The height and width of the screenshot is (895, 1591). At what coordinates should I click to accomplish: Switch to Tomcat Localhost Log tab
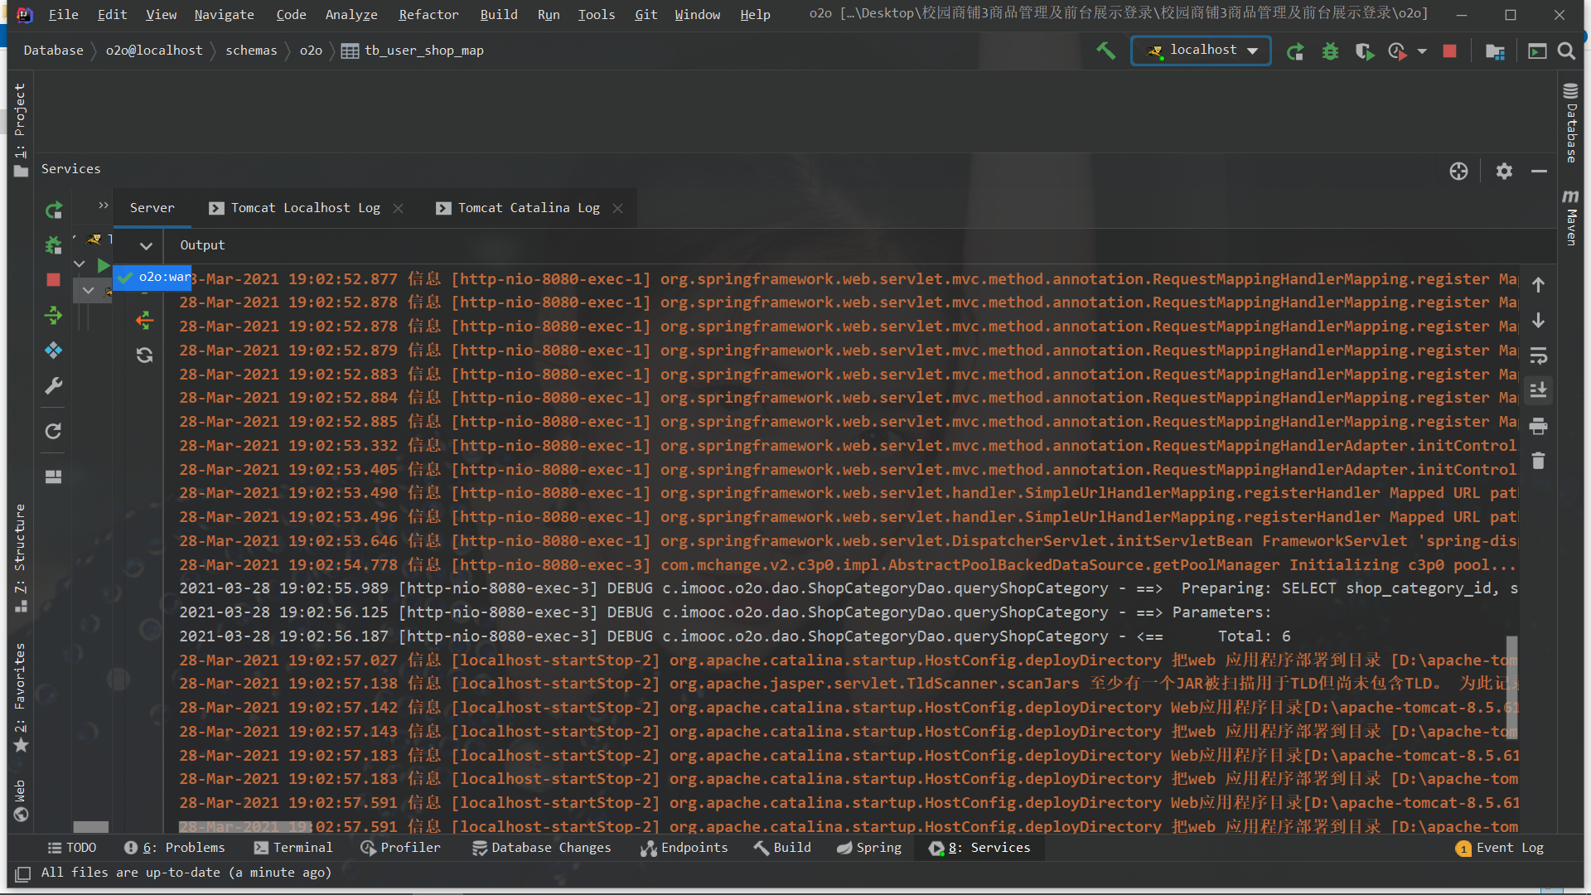305,208
